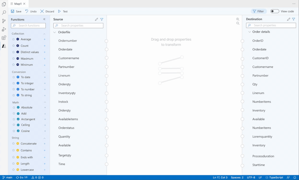Select the Inventoryqty source property
Viewport: 299px width, 180px height.
(x=67, y=93)
